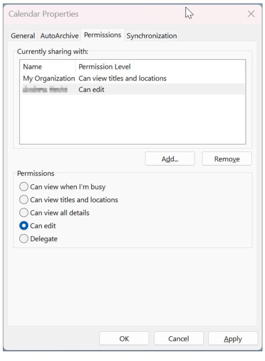Select the "Can edit" radio button
The width and height of the screenshot is (265, 361).
coord(24,226)
